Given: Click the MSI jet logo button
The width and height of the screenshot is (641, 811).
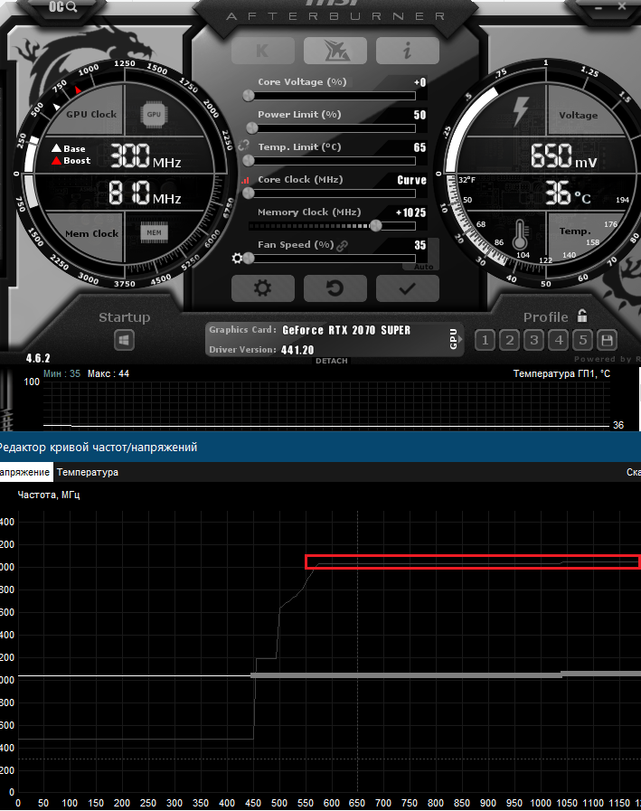Looking at the screenshot, I should click(335, 51).
